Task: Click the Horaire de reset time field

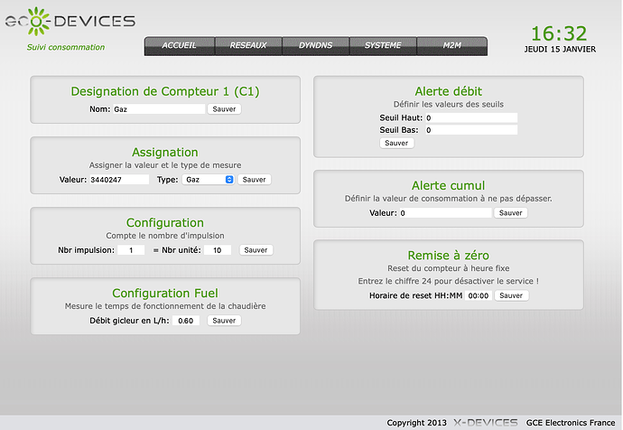Action: point(478,295)
